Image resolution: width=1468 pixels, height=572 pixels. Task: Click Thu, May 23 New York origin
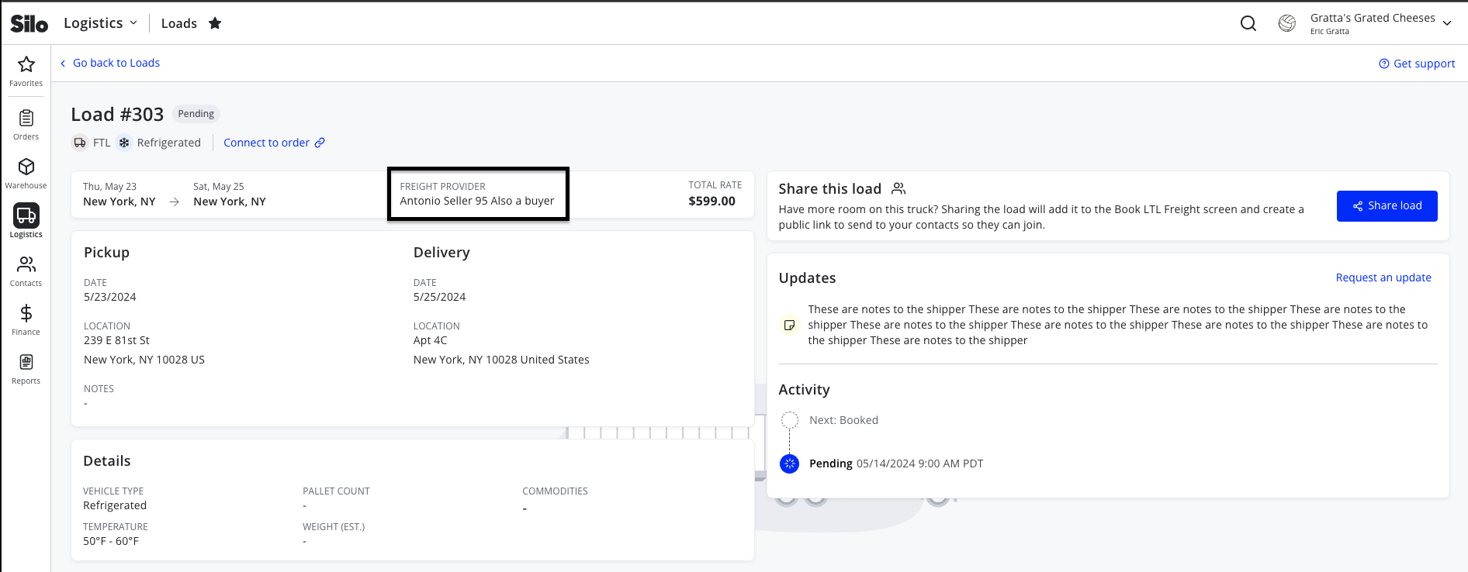click(x=119, y=194)
